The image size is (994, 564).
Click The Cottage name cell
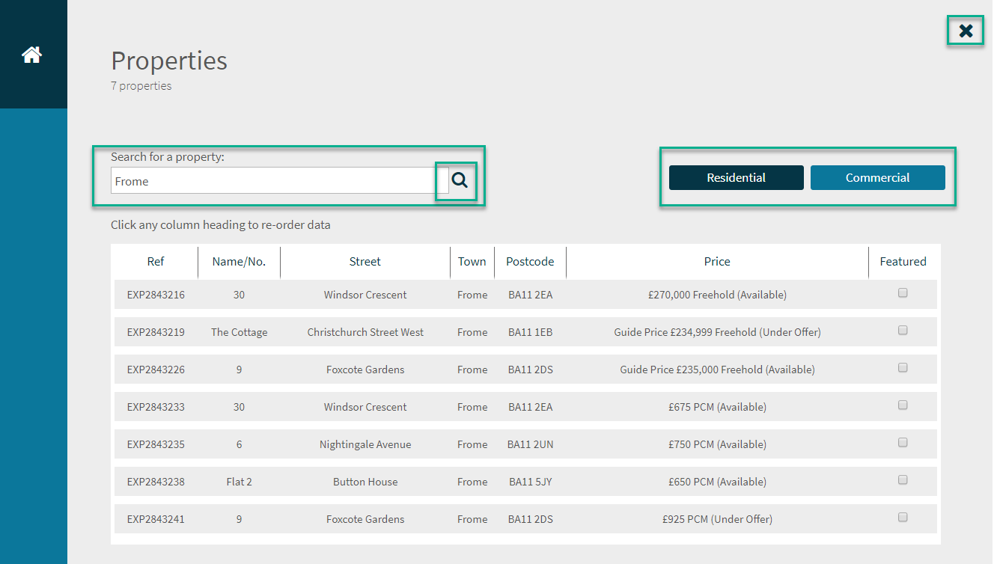point(239,332)
